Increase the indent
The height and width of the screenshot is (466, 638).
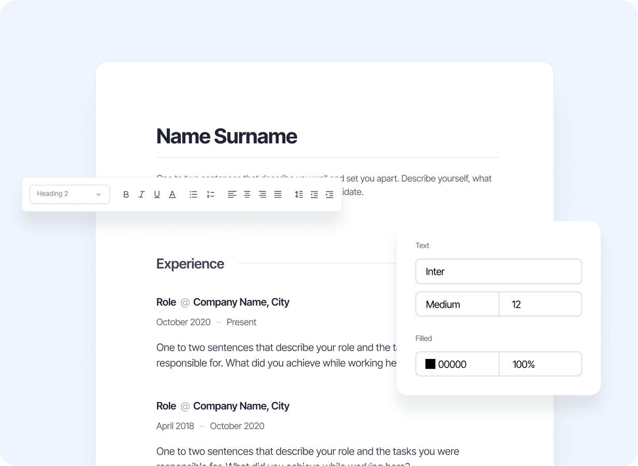pos(329,194)
